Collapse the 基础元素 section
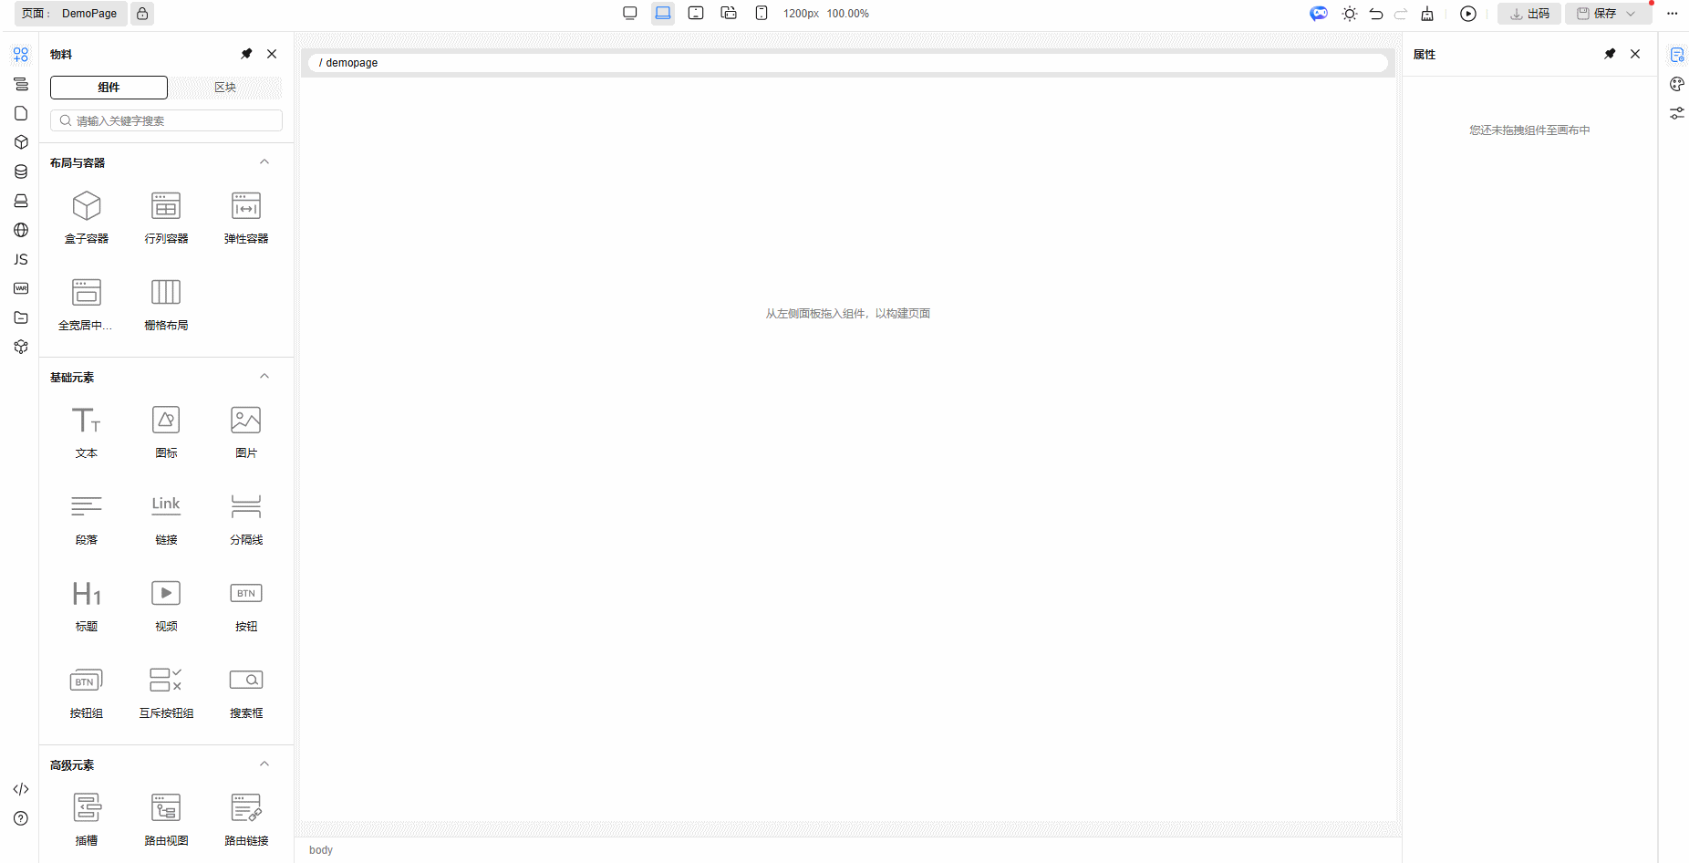 (x=264, y=377)
